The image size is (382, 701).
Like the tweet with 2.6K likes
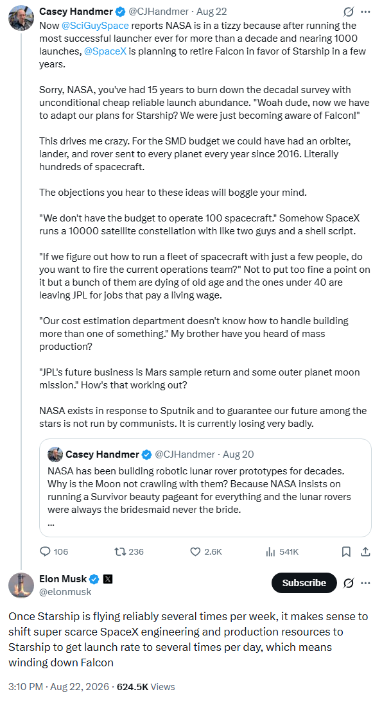(x=195, y=551)
